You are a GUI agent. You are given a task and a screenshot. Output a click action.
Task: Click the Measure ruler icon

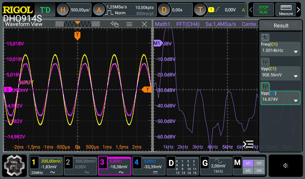coord(286,10)
